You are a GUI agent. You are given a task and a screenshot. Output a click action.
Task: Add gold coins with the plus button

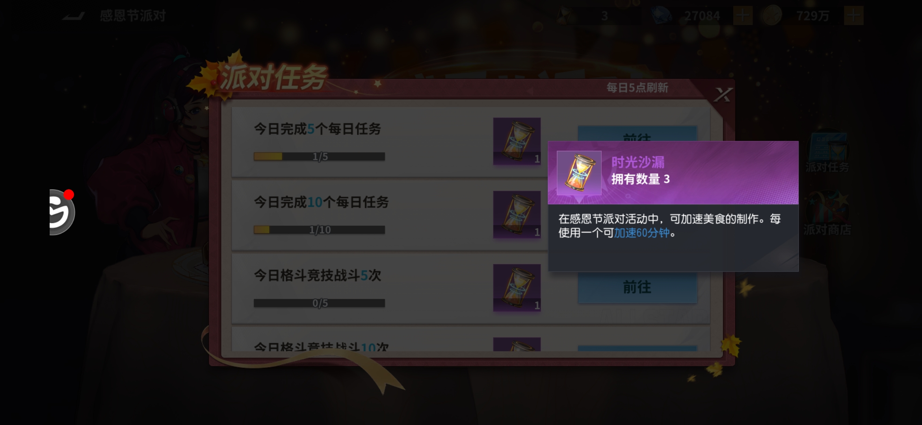[x=854, y=16]
